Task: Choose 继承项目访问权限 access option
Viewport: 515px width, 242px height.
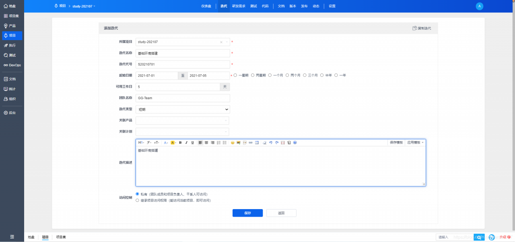Action: click(137, 200)
